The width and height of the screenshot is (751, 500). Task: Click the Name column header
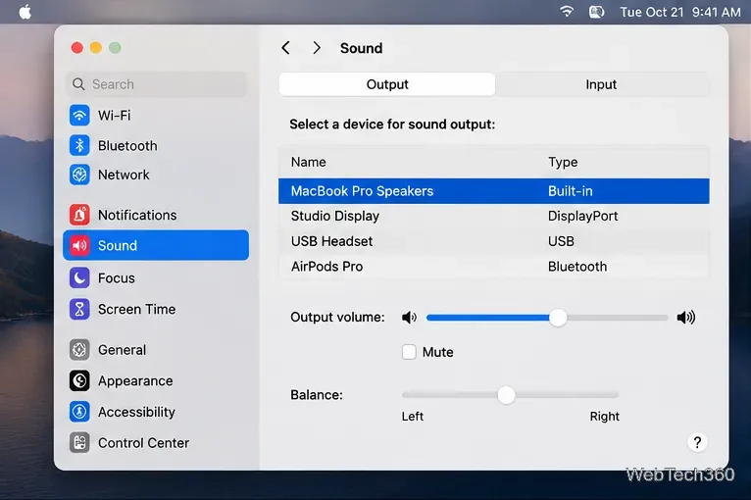(309, 162)
